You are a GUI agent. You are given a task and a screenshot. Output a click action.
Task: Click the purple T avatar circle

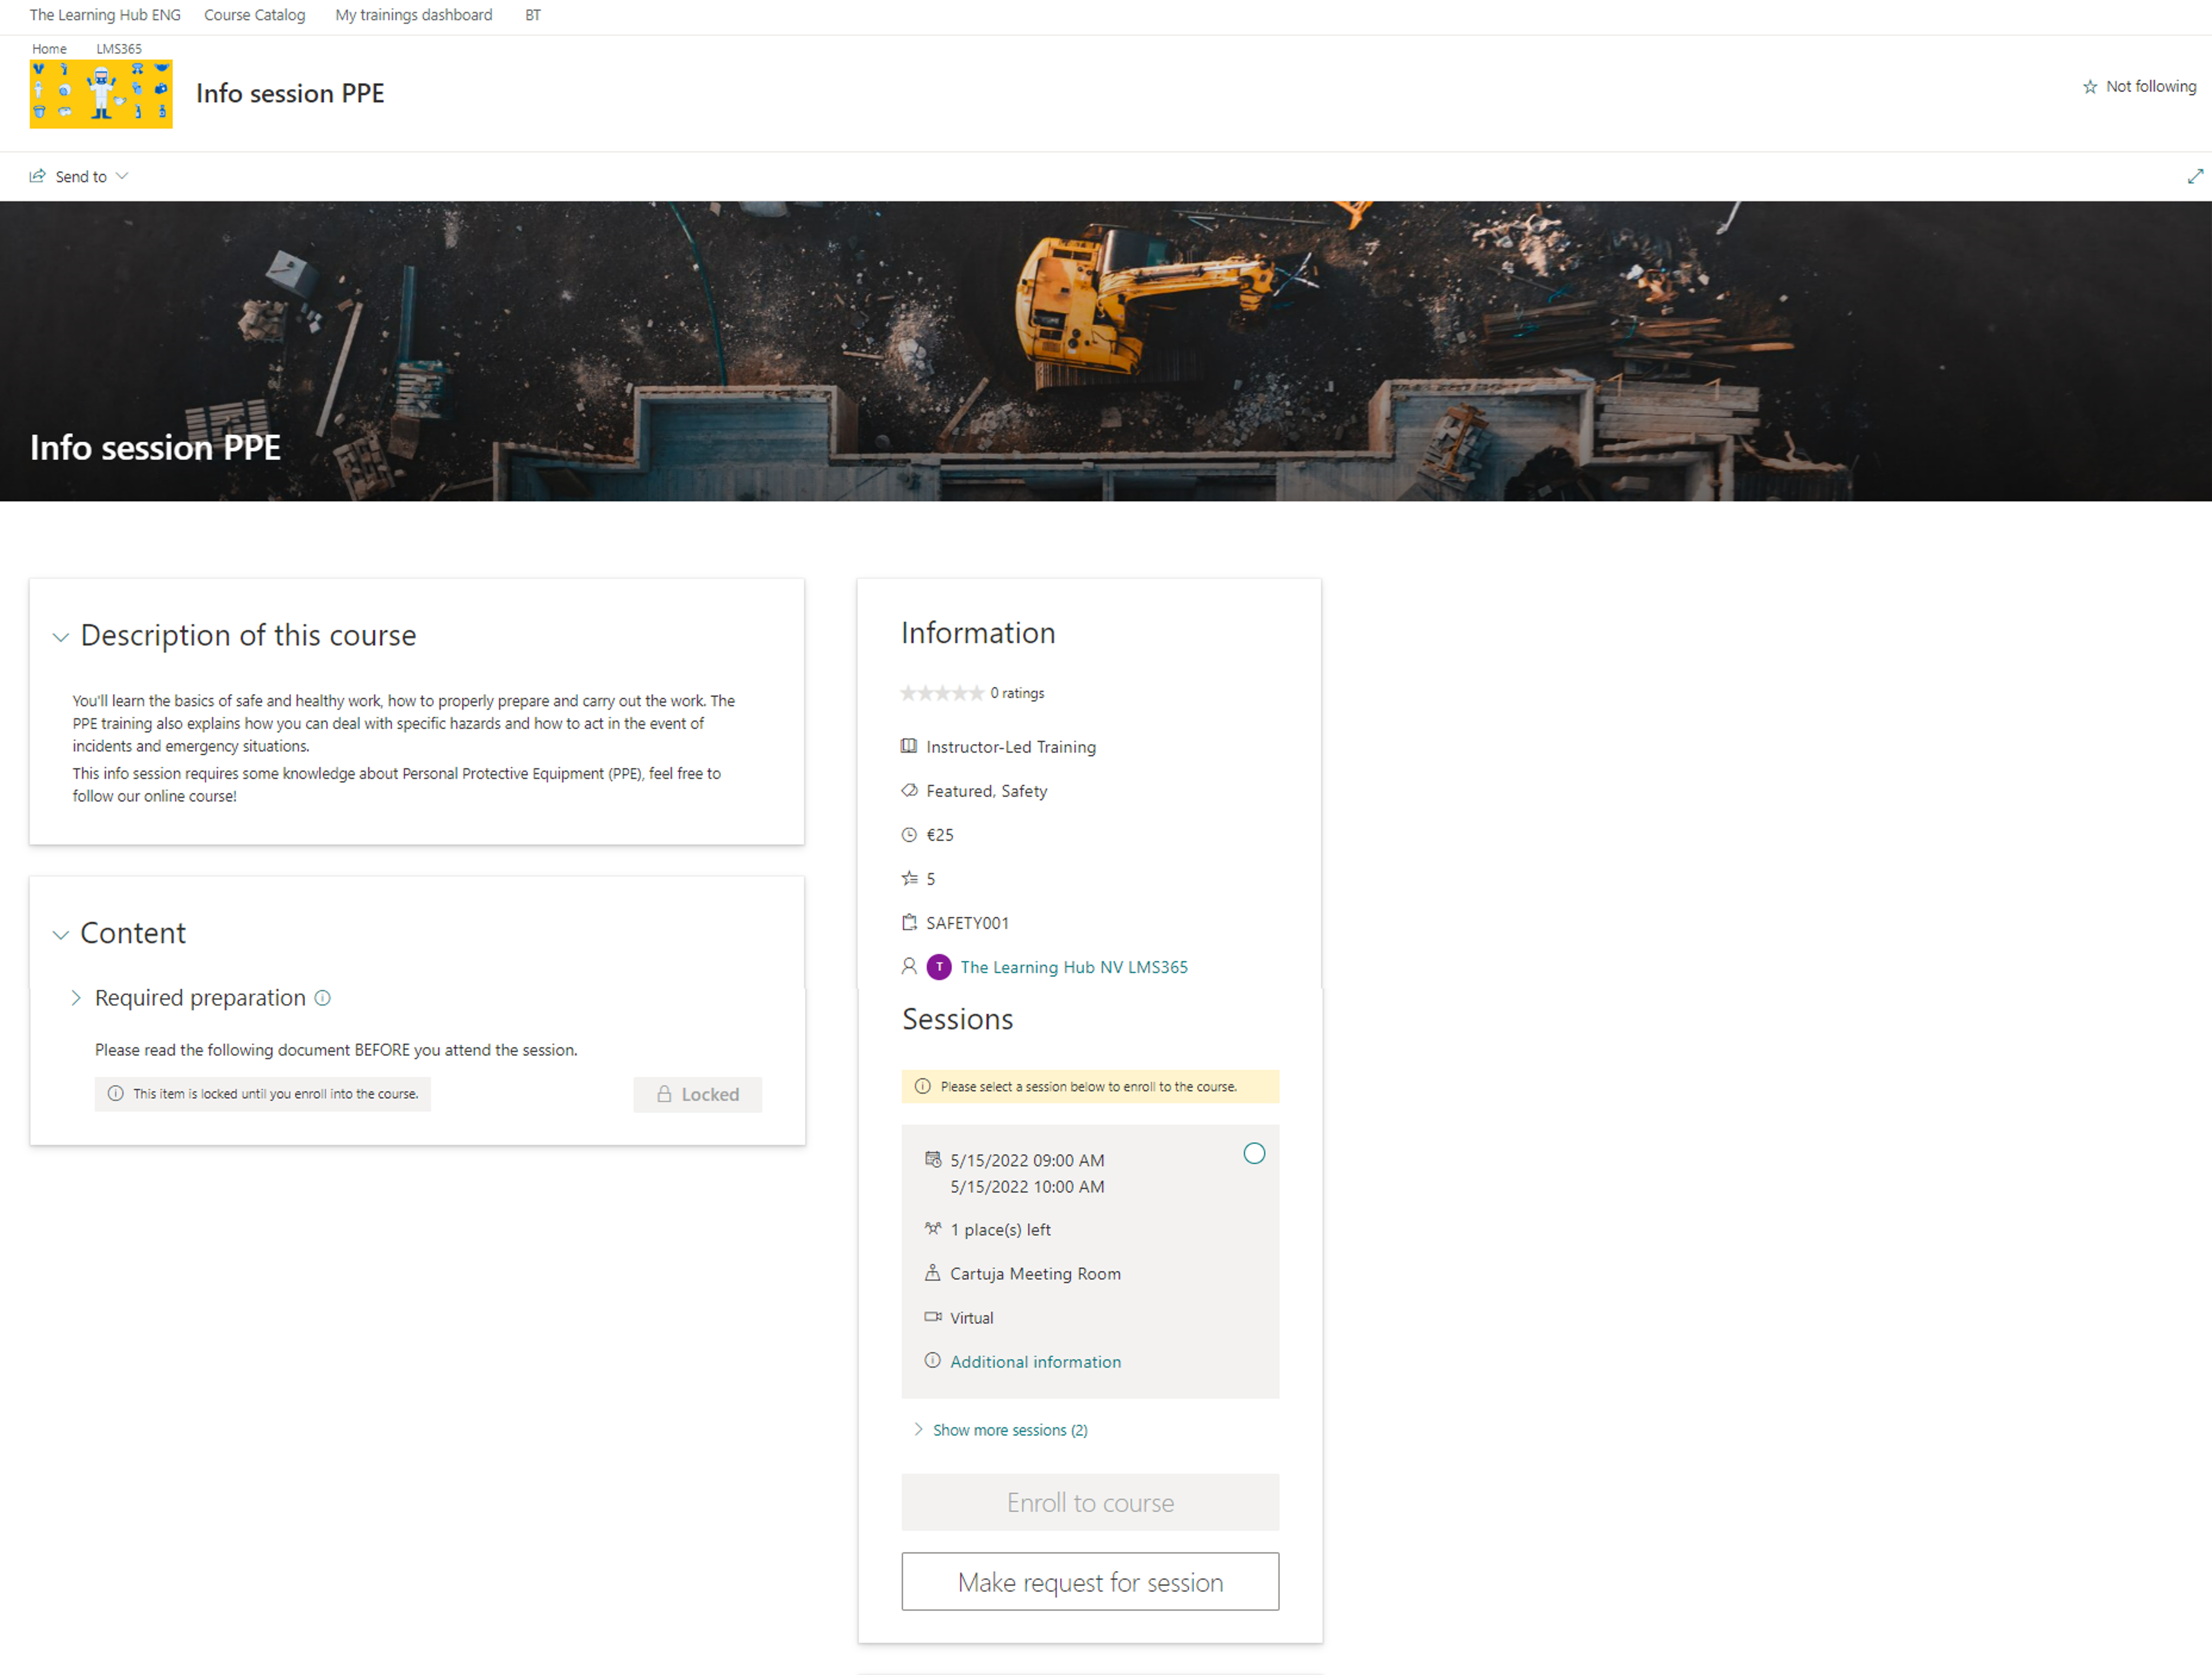[939, 966]
